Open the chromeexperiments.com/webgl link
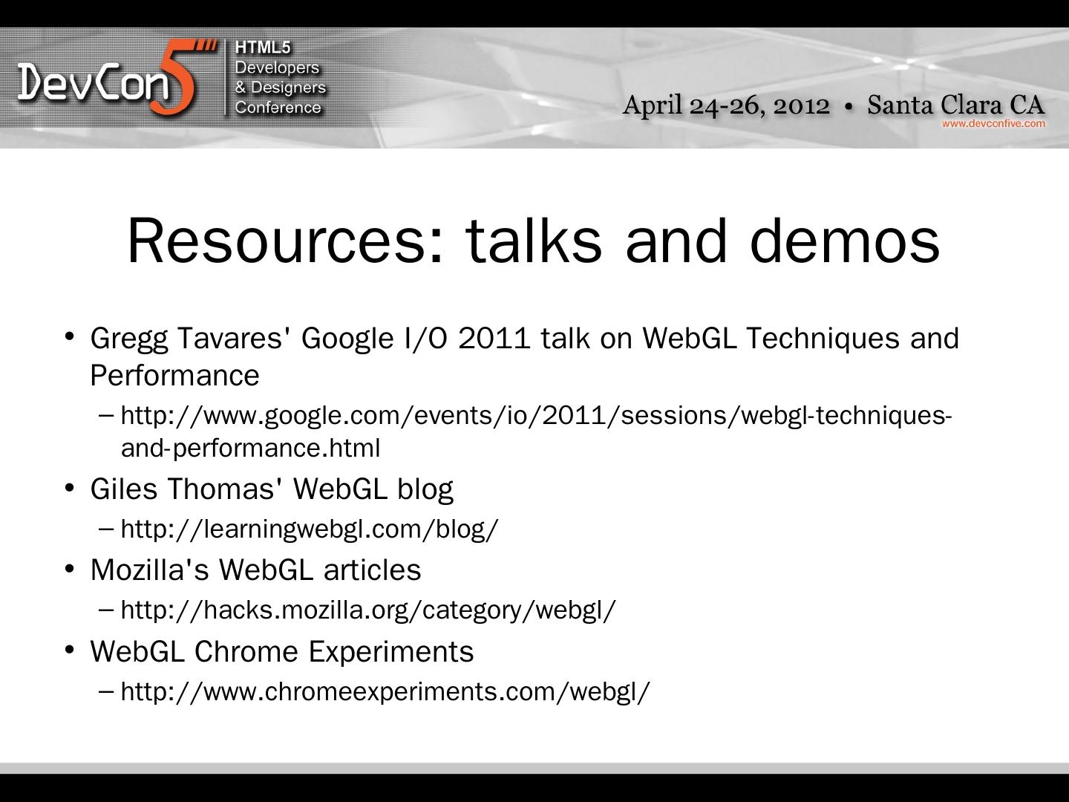Image resolution: width=1069 pixels, height=802 pixels. (385, 691)
